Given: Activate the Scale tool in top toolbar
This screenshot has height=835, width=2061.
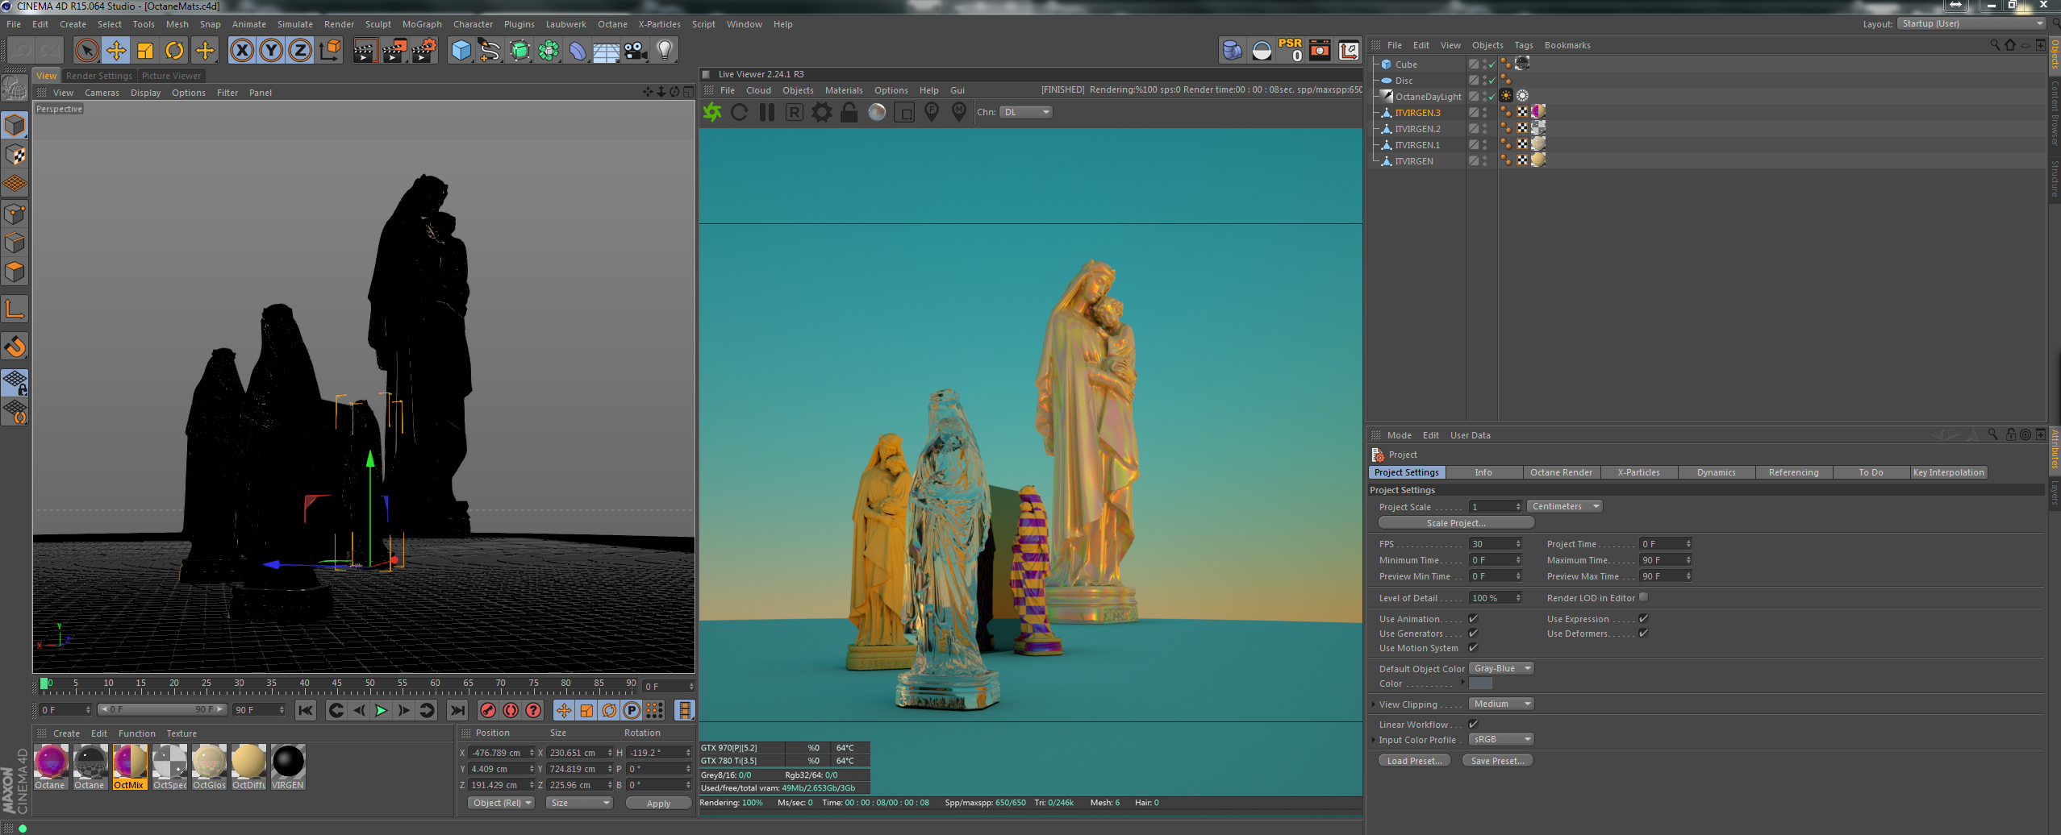Looking at the screenshot, I should 145,51.
